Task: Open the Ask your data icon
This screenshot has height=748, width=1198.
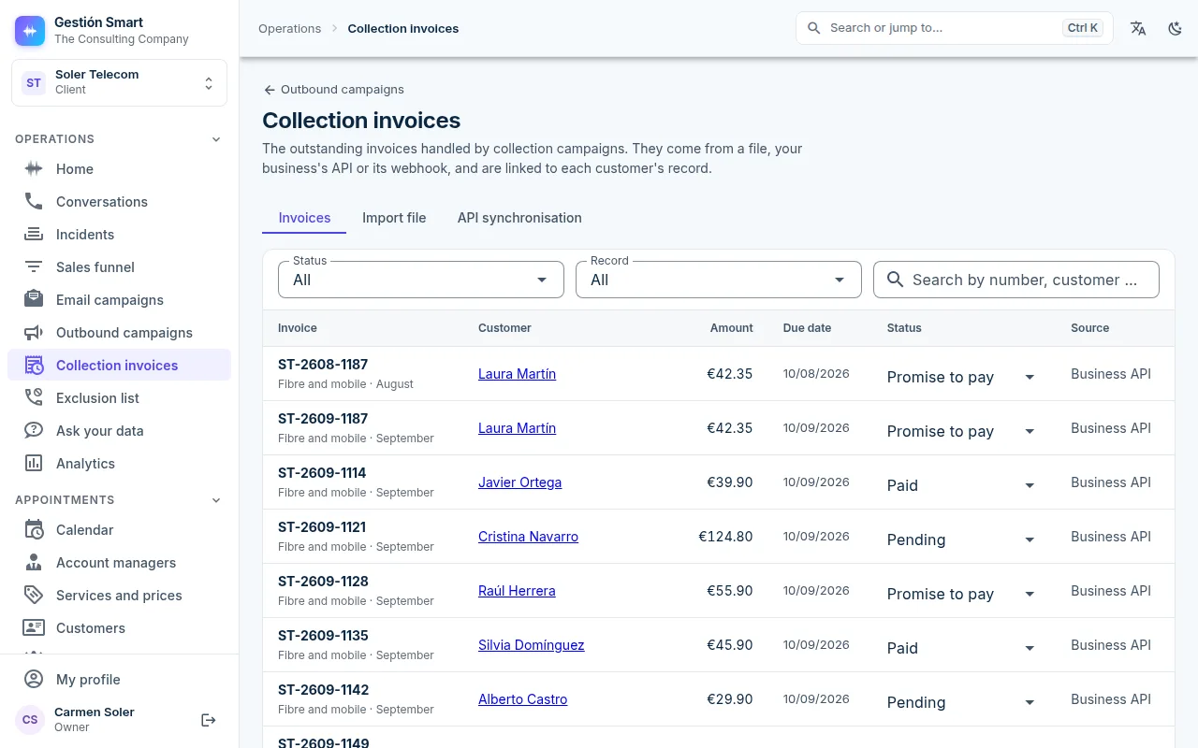Action: 34,431
